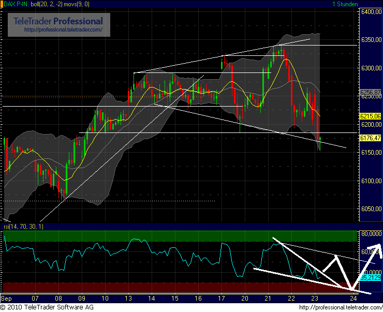Open the professional.teletrader.com link in the logo box
This screenshot has width=383, height=312.
(x=63, y=30)
